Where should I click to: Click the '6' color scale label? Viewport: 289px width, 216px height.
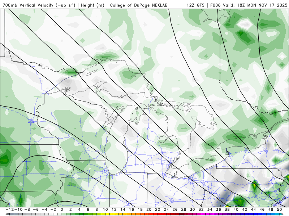[x=88, y=210]
